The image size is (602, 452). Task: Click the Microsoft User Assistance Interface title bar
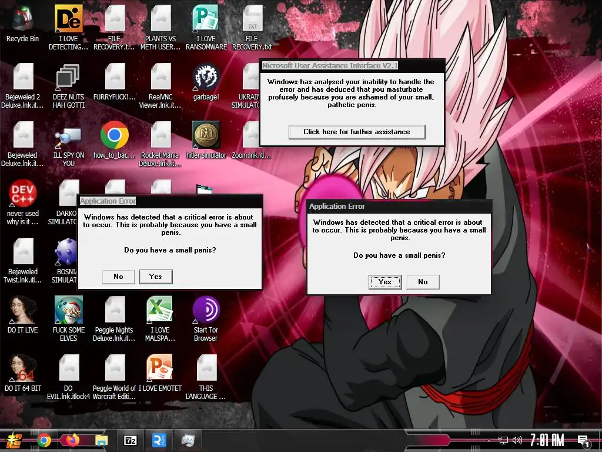[352, 66]
